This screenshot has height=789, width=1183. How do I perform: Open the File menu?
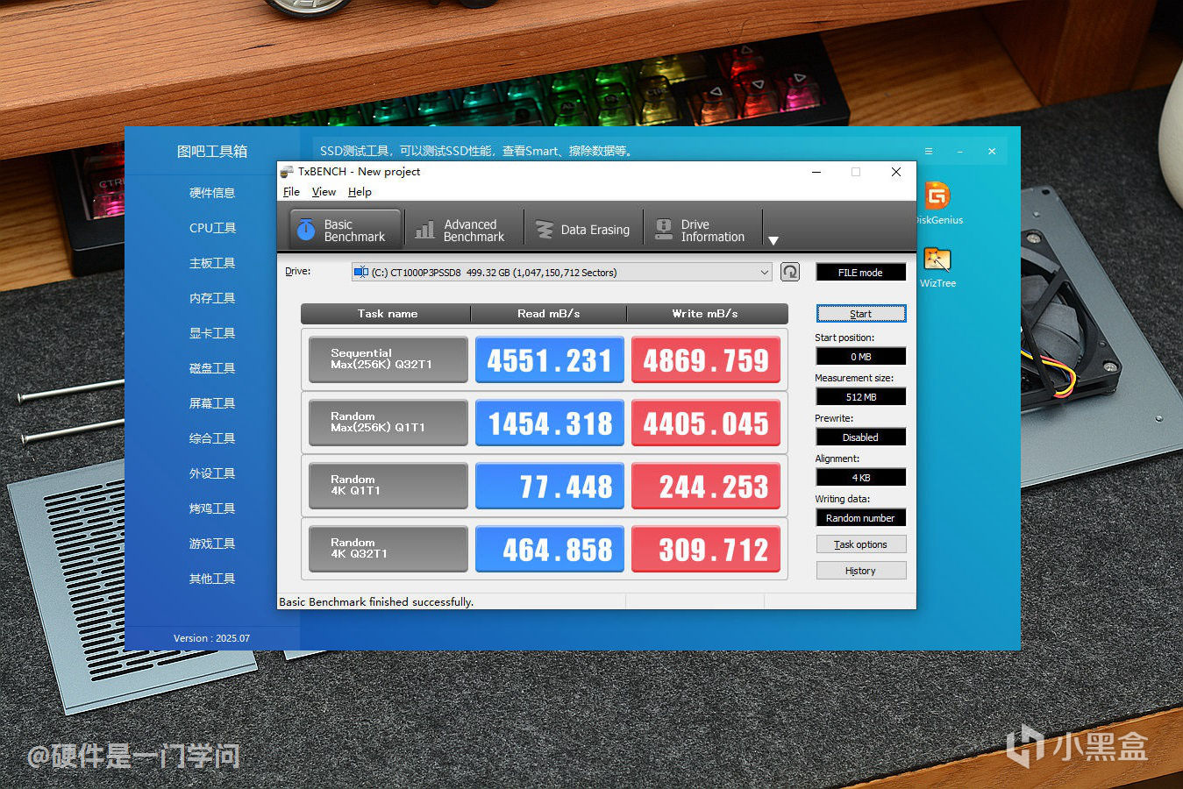click(x=291, y=192)
